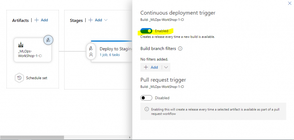
Task: Close the trigger panel with the X icon
Action: pyautogui.click(x=289, y=3)
